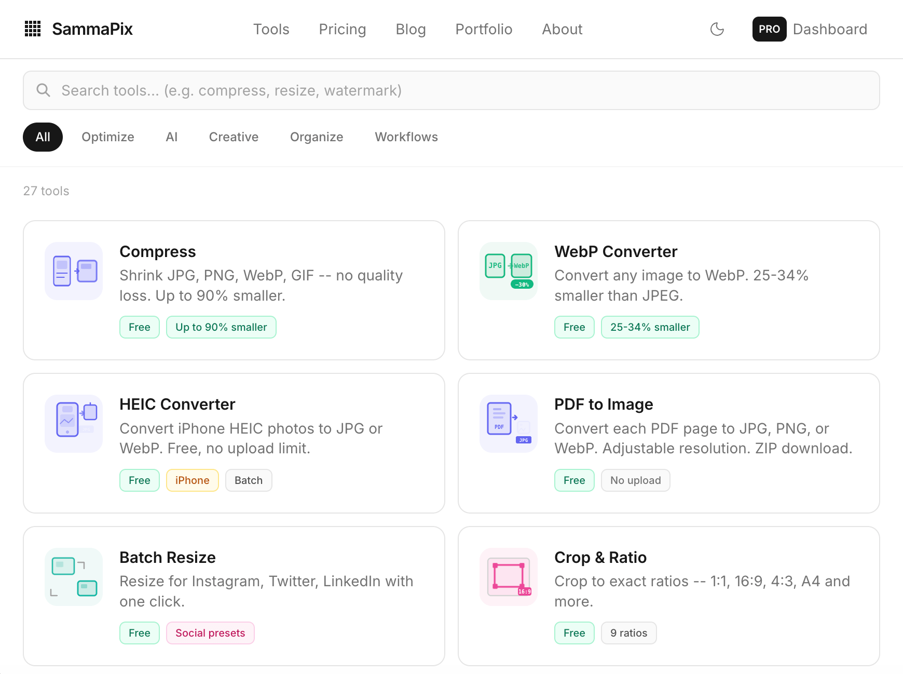Click the Social presets tag
Image resolution: width=903 pixels, height=674 pixels.
tap(210, 633)
